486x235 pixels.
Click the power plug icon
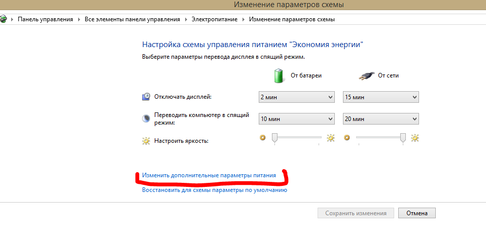click(x=366, y=76)
